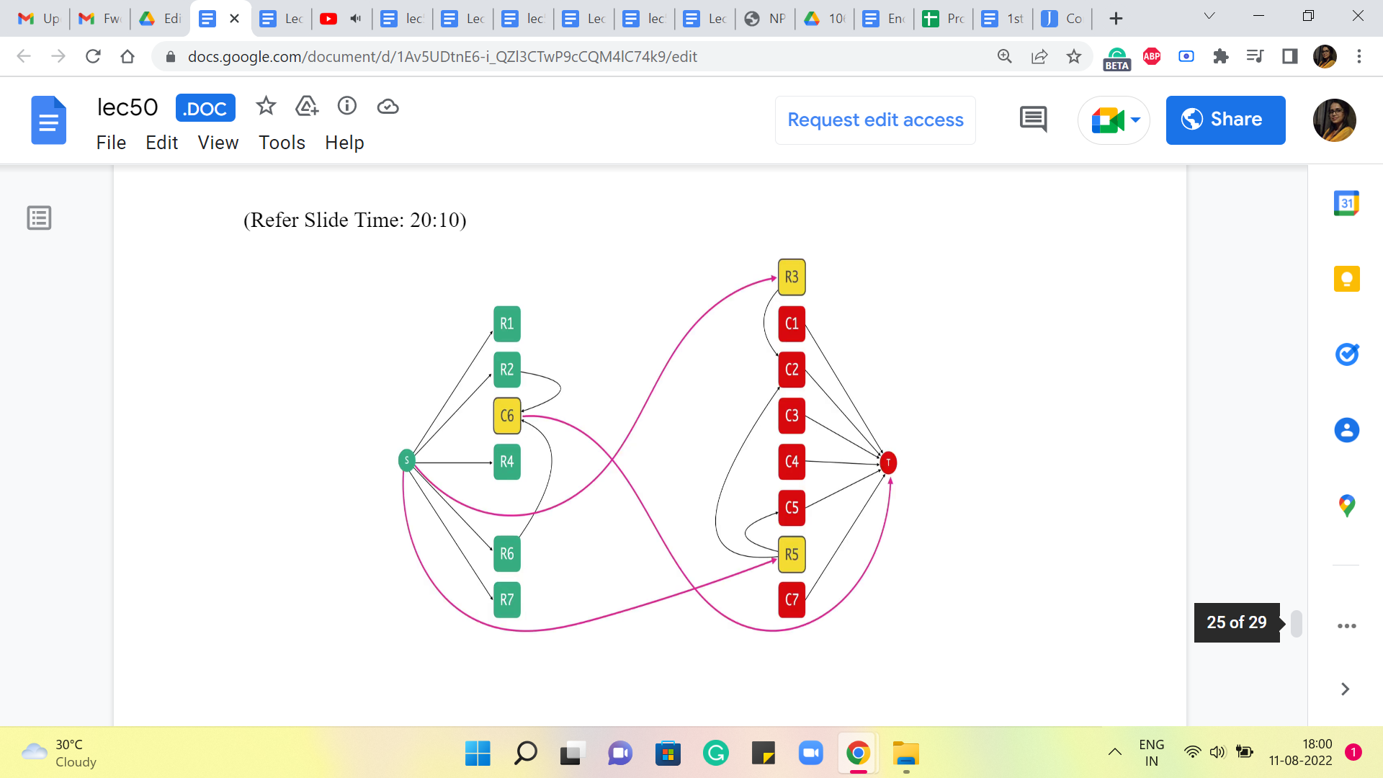Show the document outline panel
Viewport: 1383px width, 778px height.
click(39, 218)
